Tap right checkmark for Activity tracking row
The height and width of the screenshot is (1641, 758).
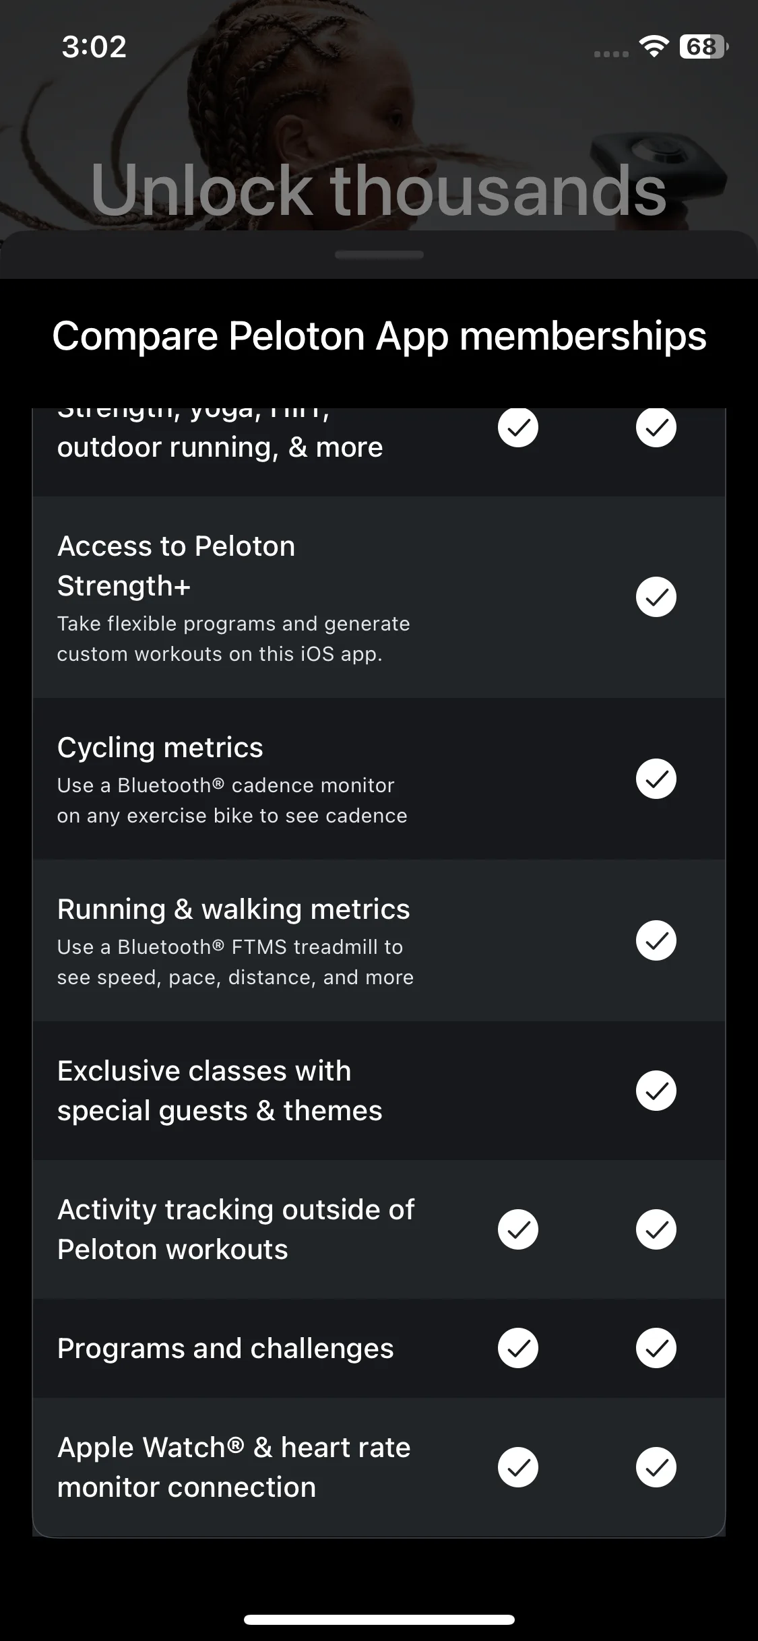point(656,1229)
